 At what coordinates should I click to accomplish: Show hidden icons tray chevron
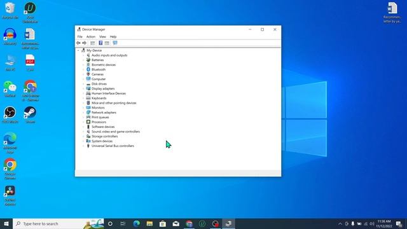[x=340, y=223]
